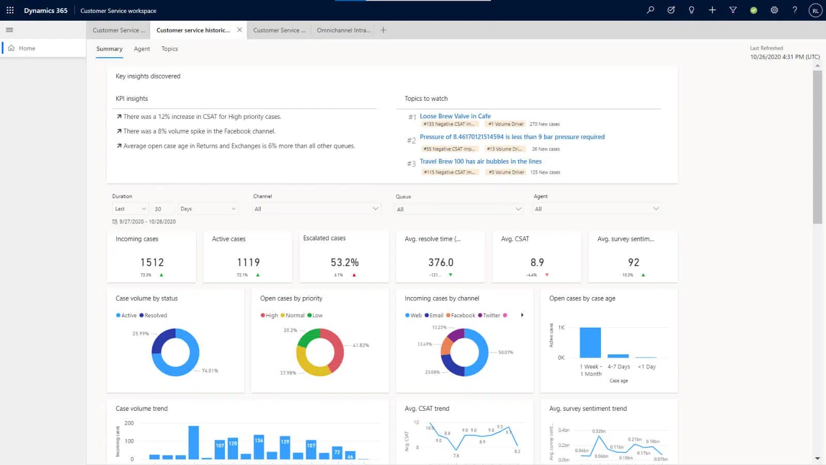Click the 30 duration value input field

click(x=163, y=208)
